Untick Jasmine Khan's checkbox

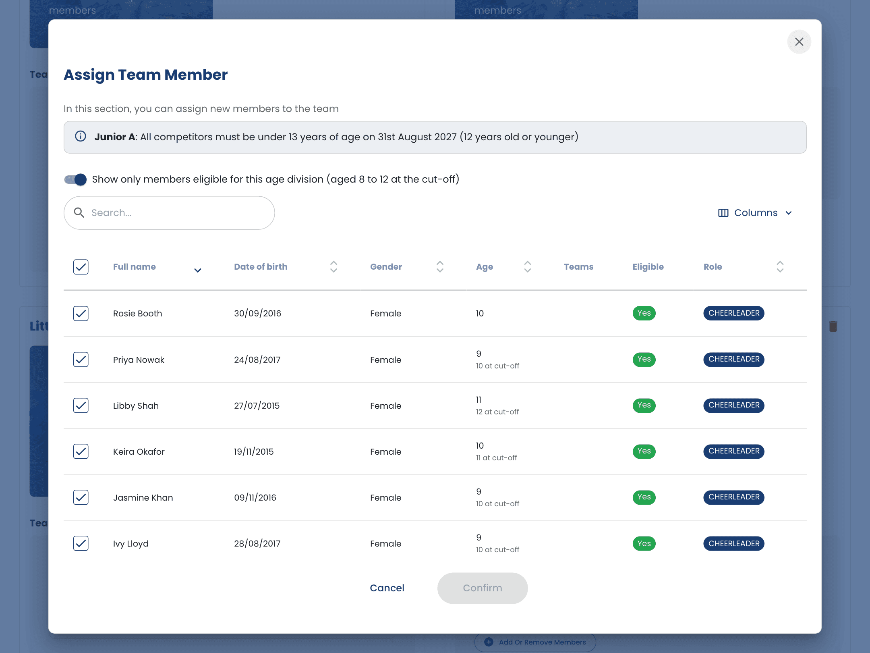81,497
